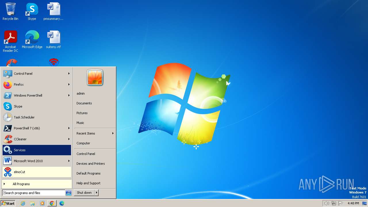Click the user account flower picture
The image size is (368, 207).
click(x=95, y=78)
